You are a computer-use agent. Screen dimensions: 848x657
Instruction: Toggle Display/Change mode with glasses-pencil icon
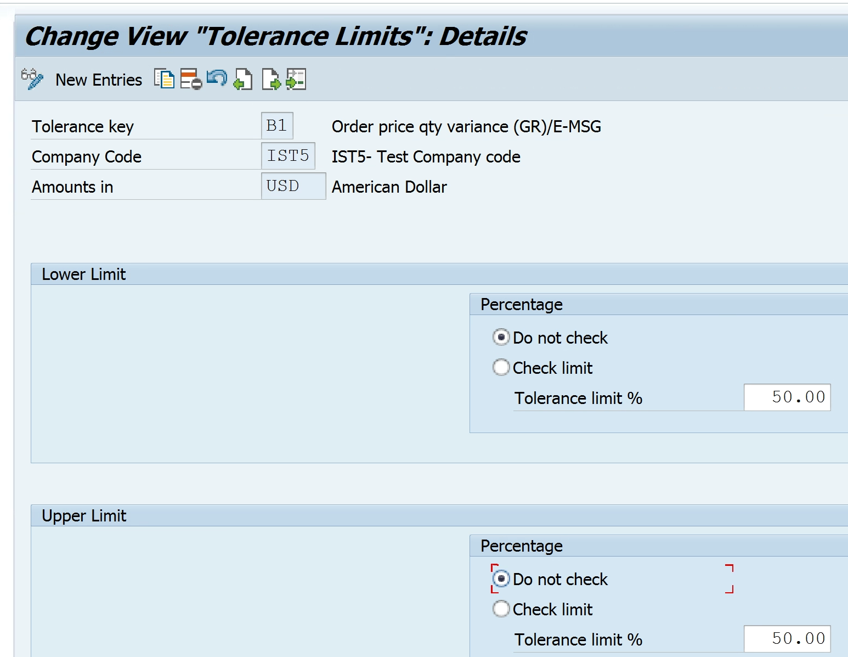tap(32, 80)
